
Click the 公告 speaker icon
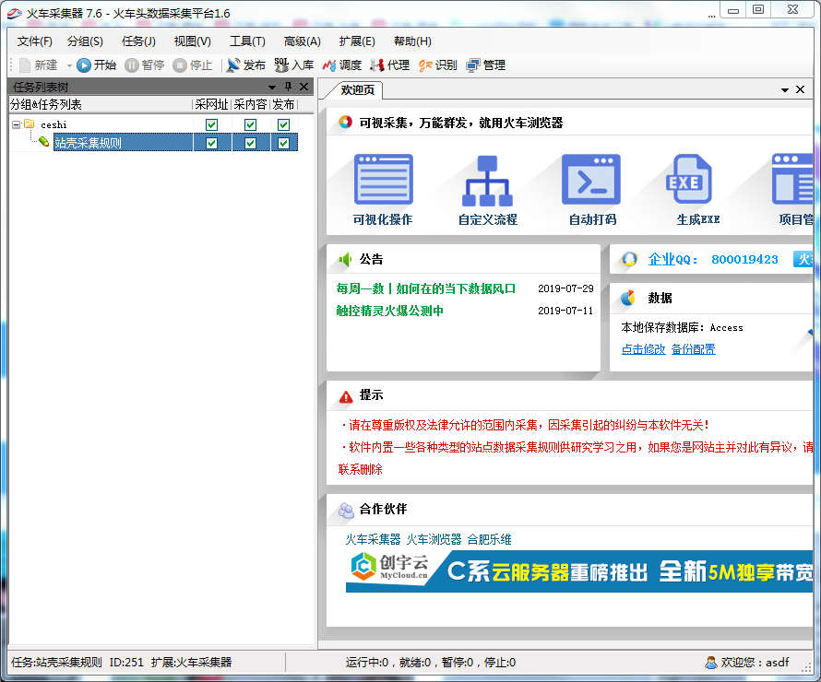click(345, 259)
